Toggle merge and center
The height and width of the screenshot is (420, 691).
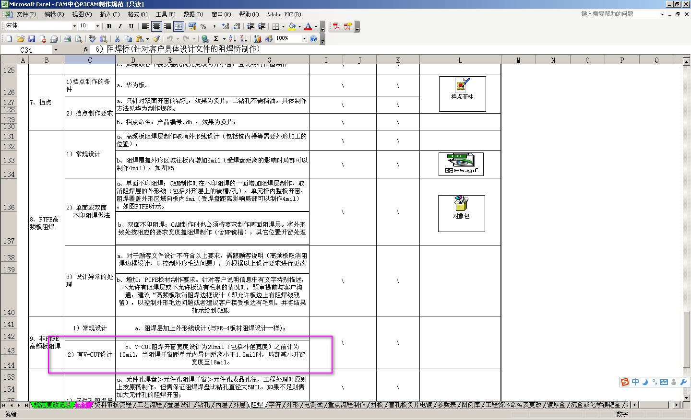179,26
